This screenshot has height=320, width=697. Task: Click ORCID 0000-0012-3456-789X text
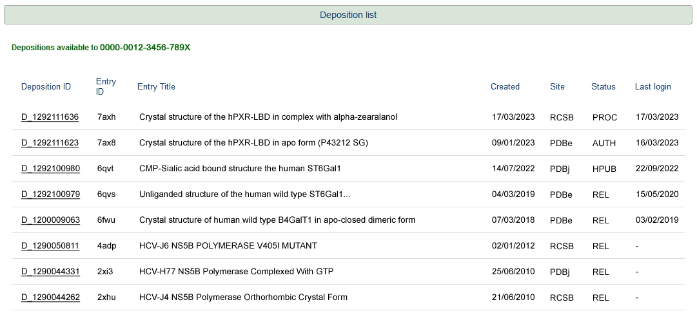click(x=144, y=48)
